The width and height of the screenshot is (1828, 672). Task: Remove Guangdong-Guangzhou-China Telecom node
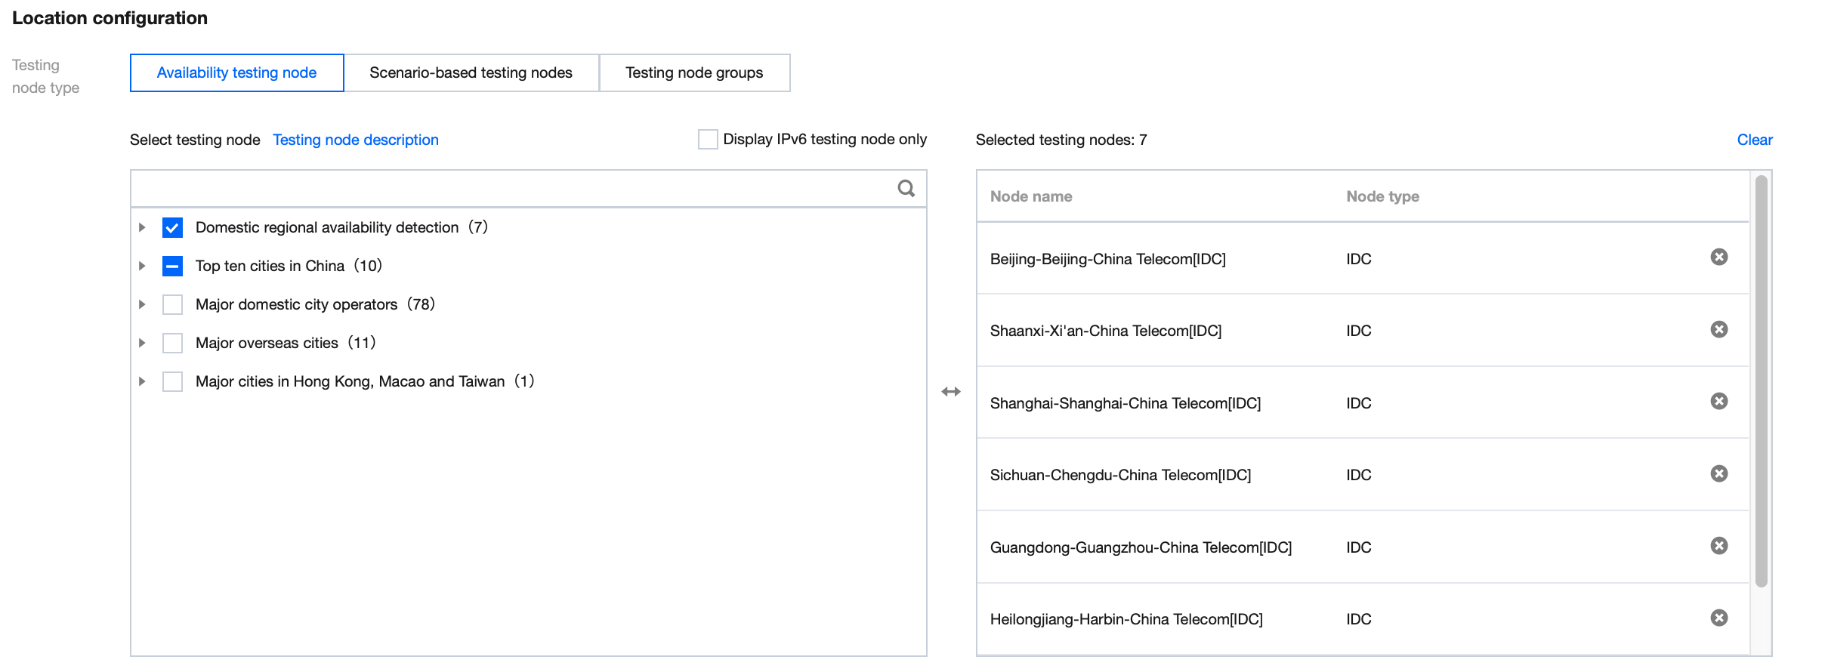click(1718, 546)
